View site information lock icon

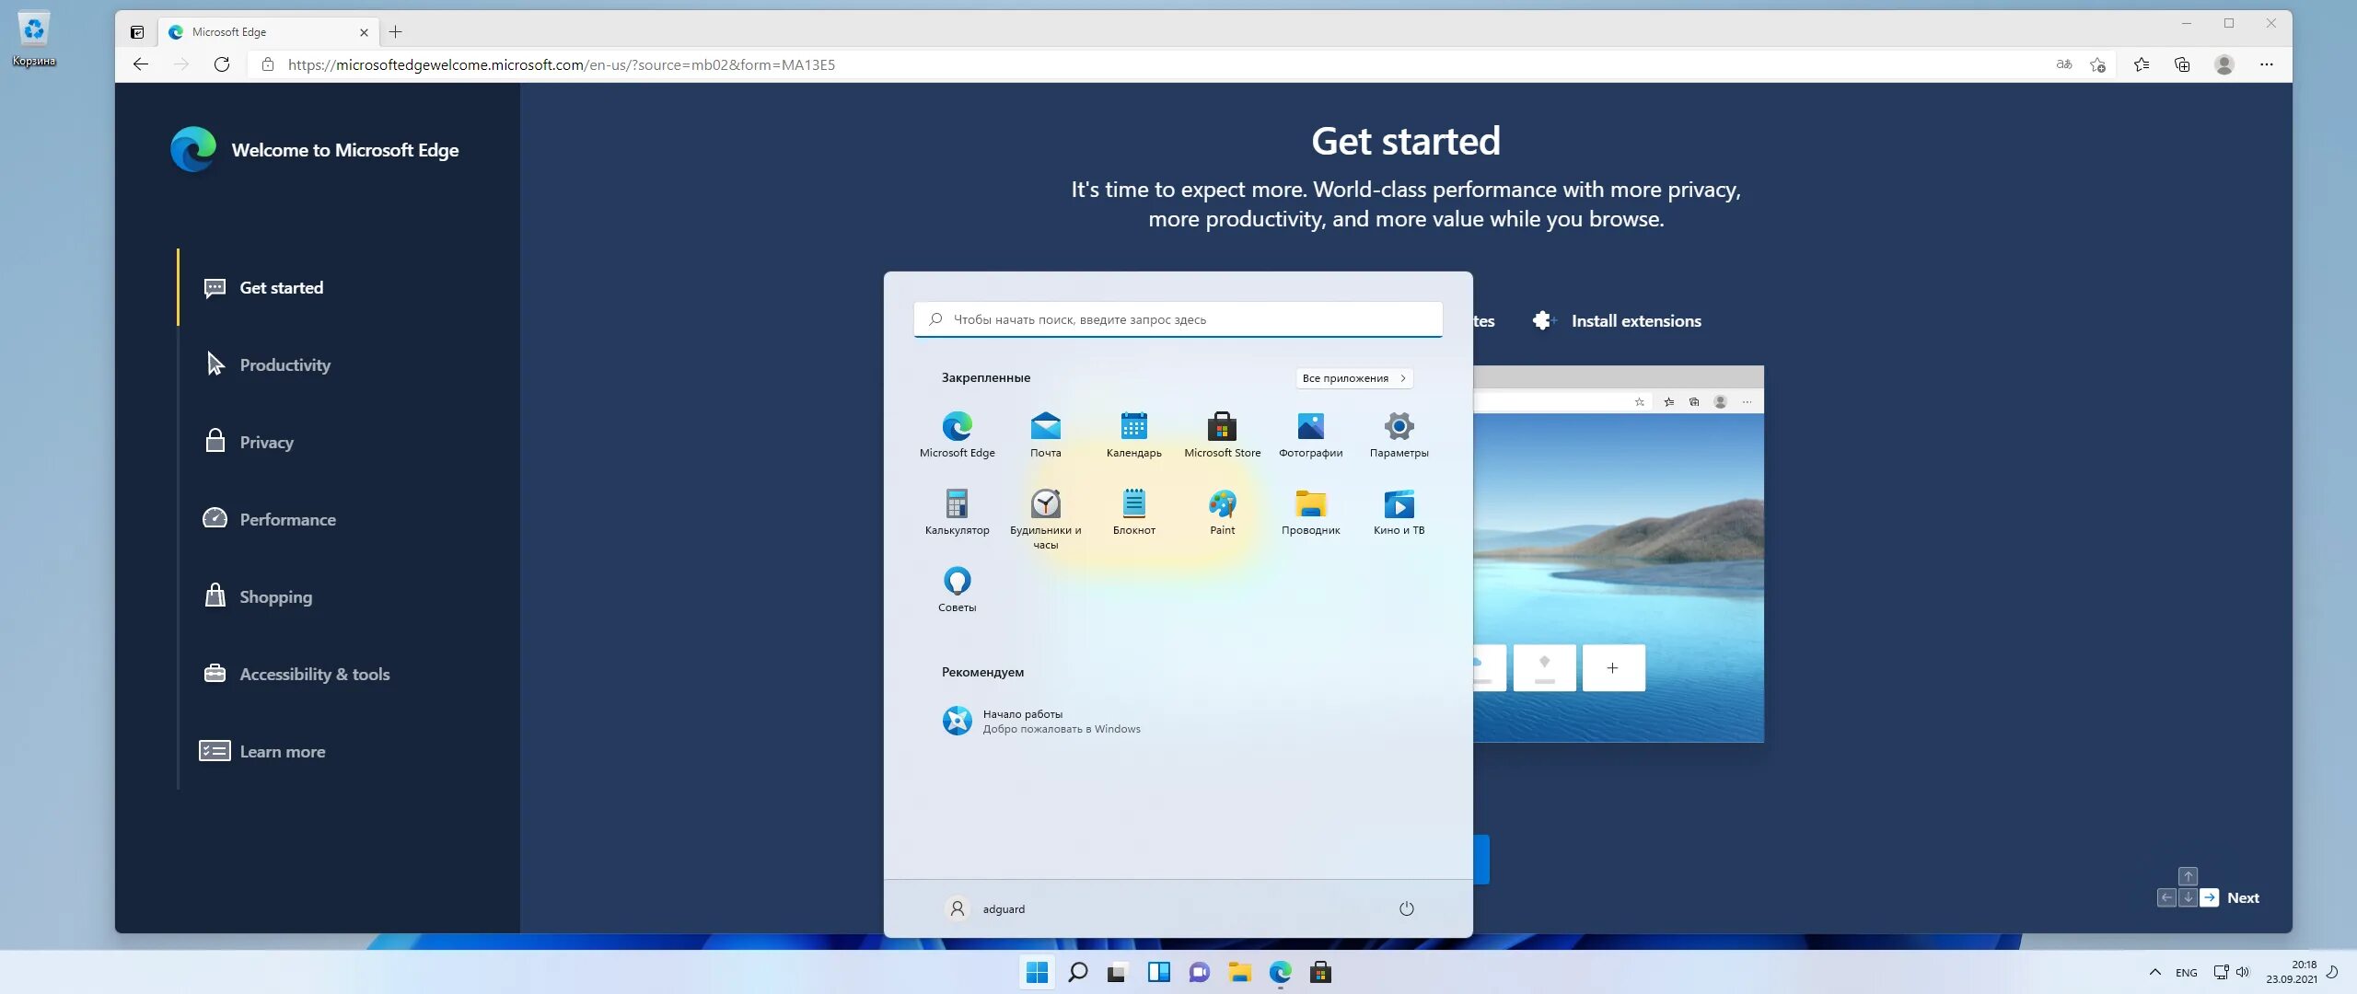point(268,64)
